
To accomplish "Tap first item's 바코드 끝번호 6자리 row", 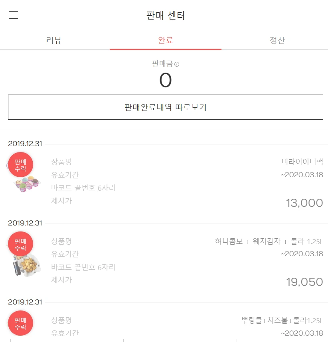I will coord(187,188).
